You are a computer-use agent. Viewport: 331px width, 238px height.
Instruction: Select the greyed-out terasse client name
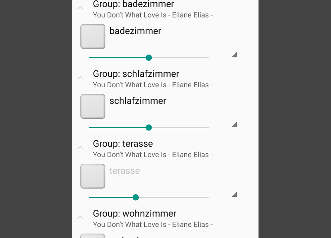(124, 171)
